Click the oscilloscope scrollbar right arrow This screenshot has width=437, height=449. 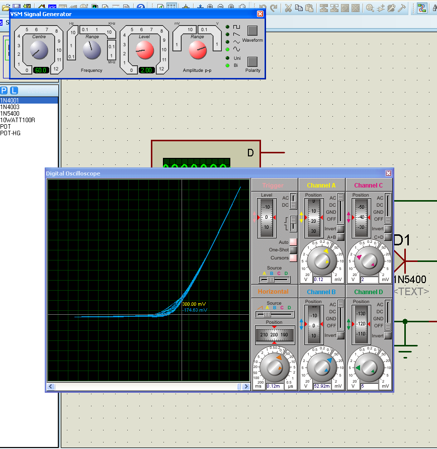(246, 387)
